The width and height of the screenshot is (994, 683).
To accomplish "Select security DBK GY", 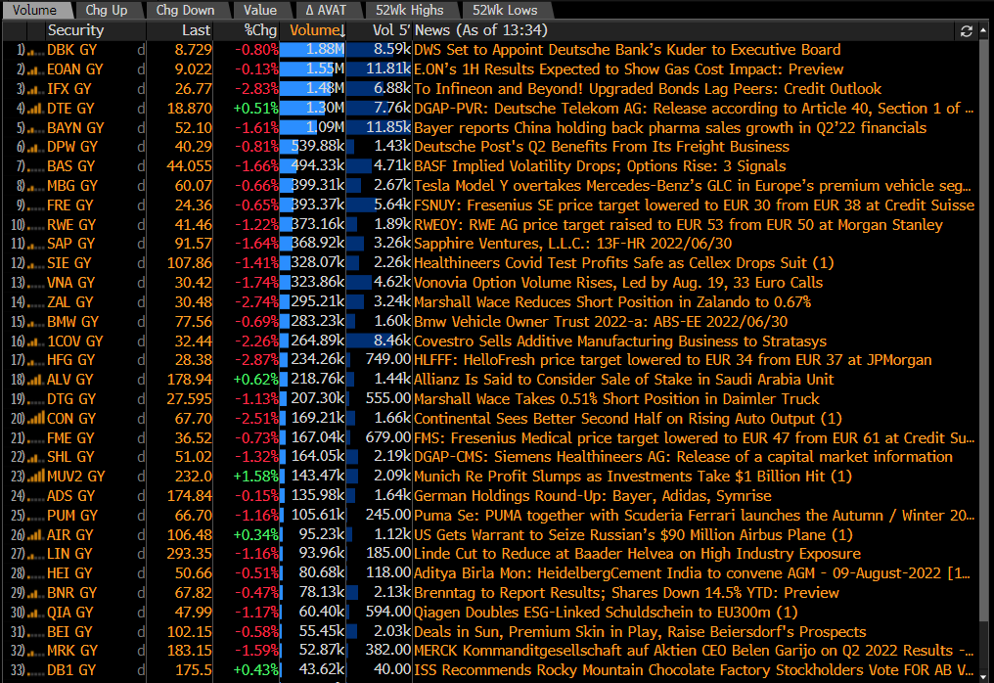I will tap(71, 50).
